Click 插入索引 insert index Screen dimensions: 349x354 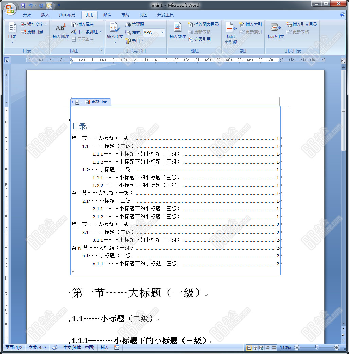click(251, 24)
